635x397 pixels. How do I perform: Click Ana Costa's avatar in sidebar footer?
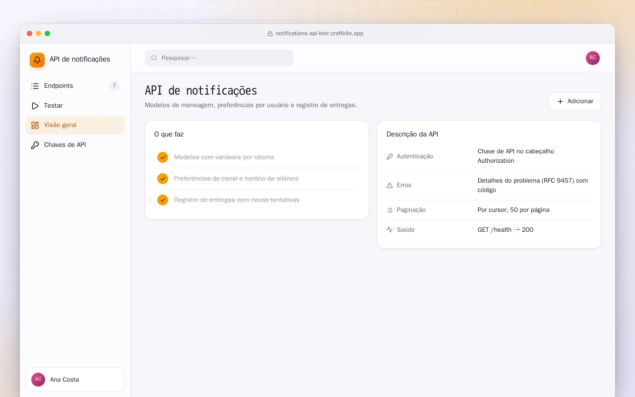(x=38, y=380)
